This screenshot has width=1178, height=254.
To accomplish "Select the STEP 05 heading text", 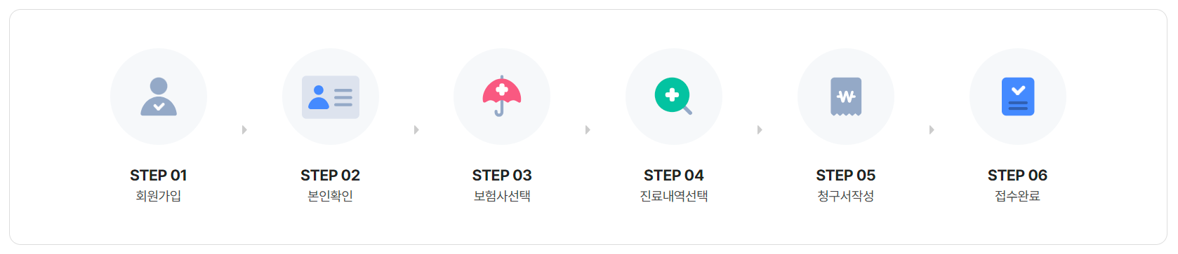I will [846, 175].
